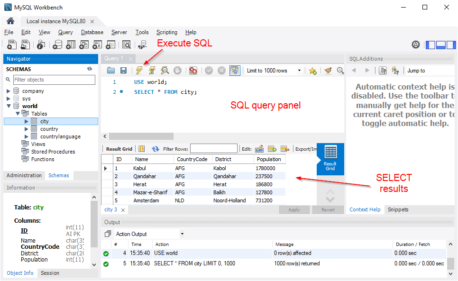Expand the city table node
The height and width of the screenshot is (281, 458).
tap(27, 121)
